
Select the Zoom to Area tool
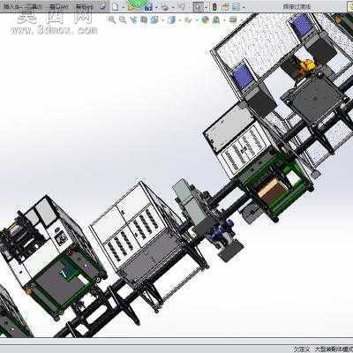pyautogui.click(x=123, y=19)
